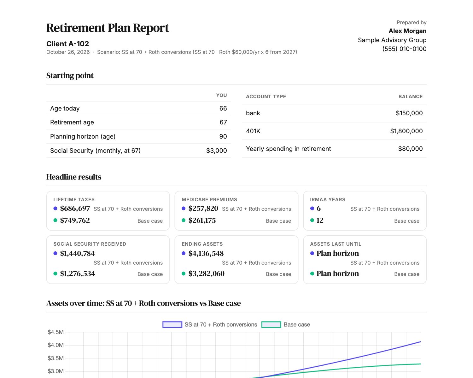This screenshot has height=378, width=473.
Task: Click the $3.5M y-axis label
Action: pos(55,358)
